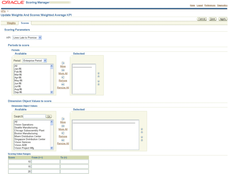Screen dimensions: 229x174
Task: Select Boston Manufacturing in dimension values
Action: (26, 133)
